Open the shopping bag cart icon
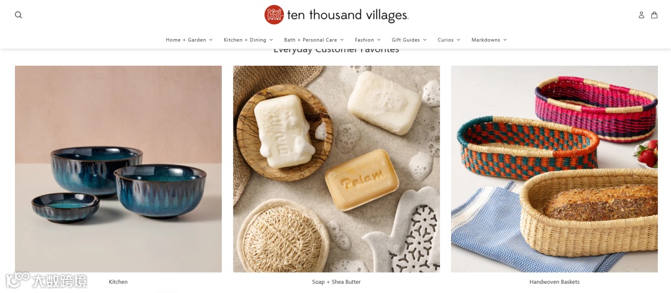 click(x=654, y=15)
